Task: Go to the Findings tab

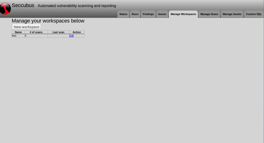Action: 148,14
